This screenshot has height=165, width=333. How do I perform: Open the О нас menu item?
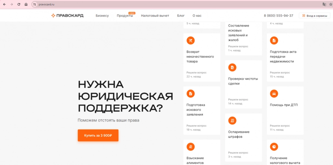[x=197, y=16]
